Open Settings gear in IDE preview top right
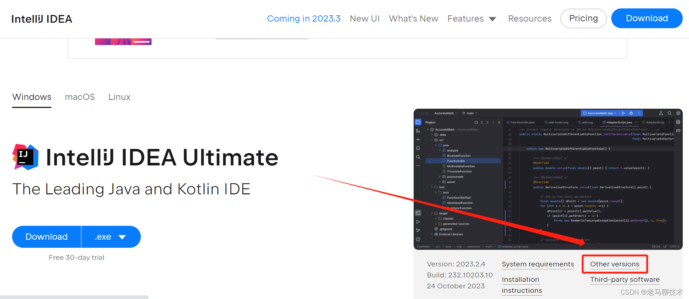The image size is (689, 299). pos(678,113)
